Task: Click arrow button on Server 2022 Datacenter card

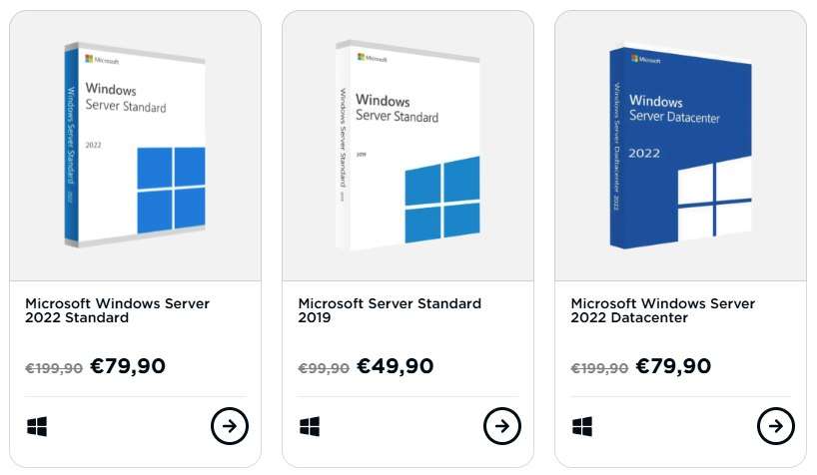Action: [775, 425]
